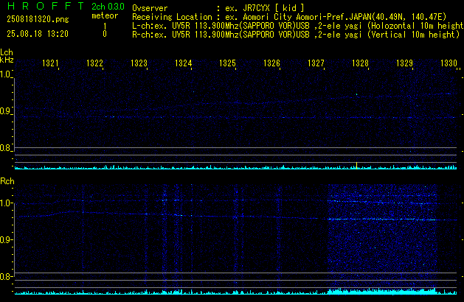Image resolution: width=464 pixels, height=302 pixels.
Task: Select the 1330 time marker
Action: 449,63
